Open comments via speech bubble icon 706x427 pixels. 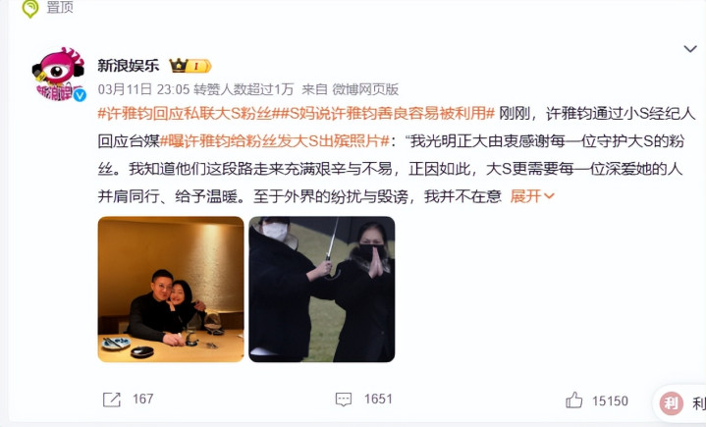344,400
